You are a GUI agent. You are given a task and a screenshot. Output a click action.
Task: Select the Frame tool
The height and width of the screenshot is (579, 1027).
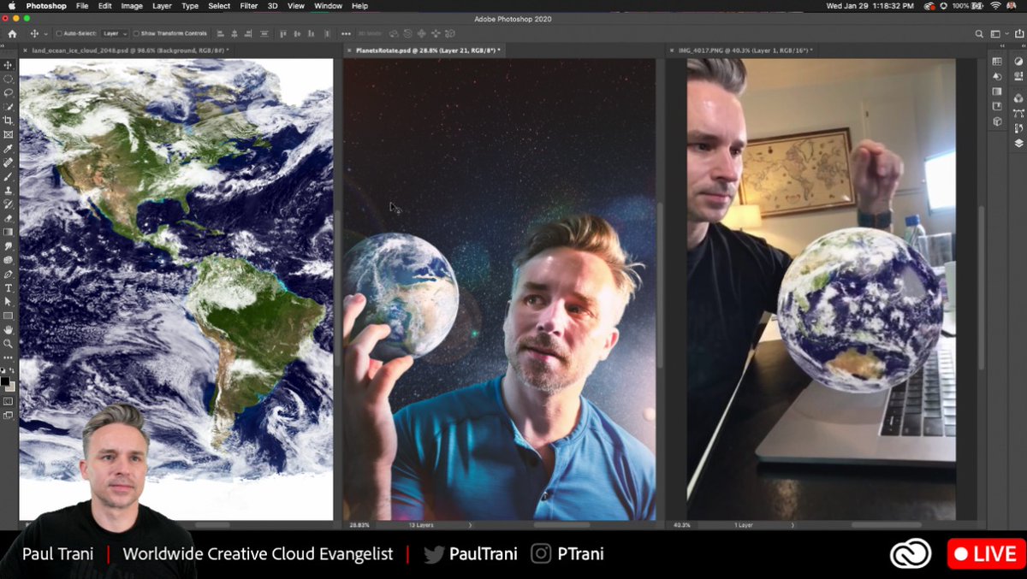click(9, 134)
